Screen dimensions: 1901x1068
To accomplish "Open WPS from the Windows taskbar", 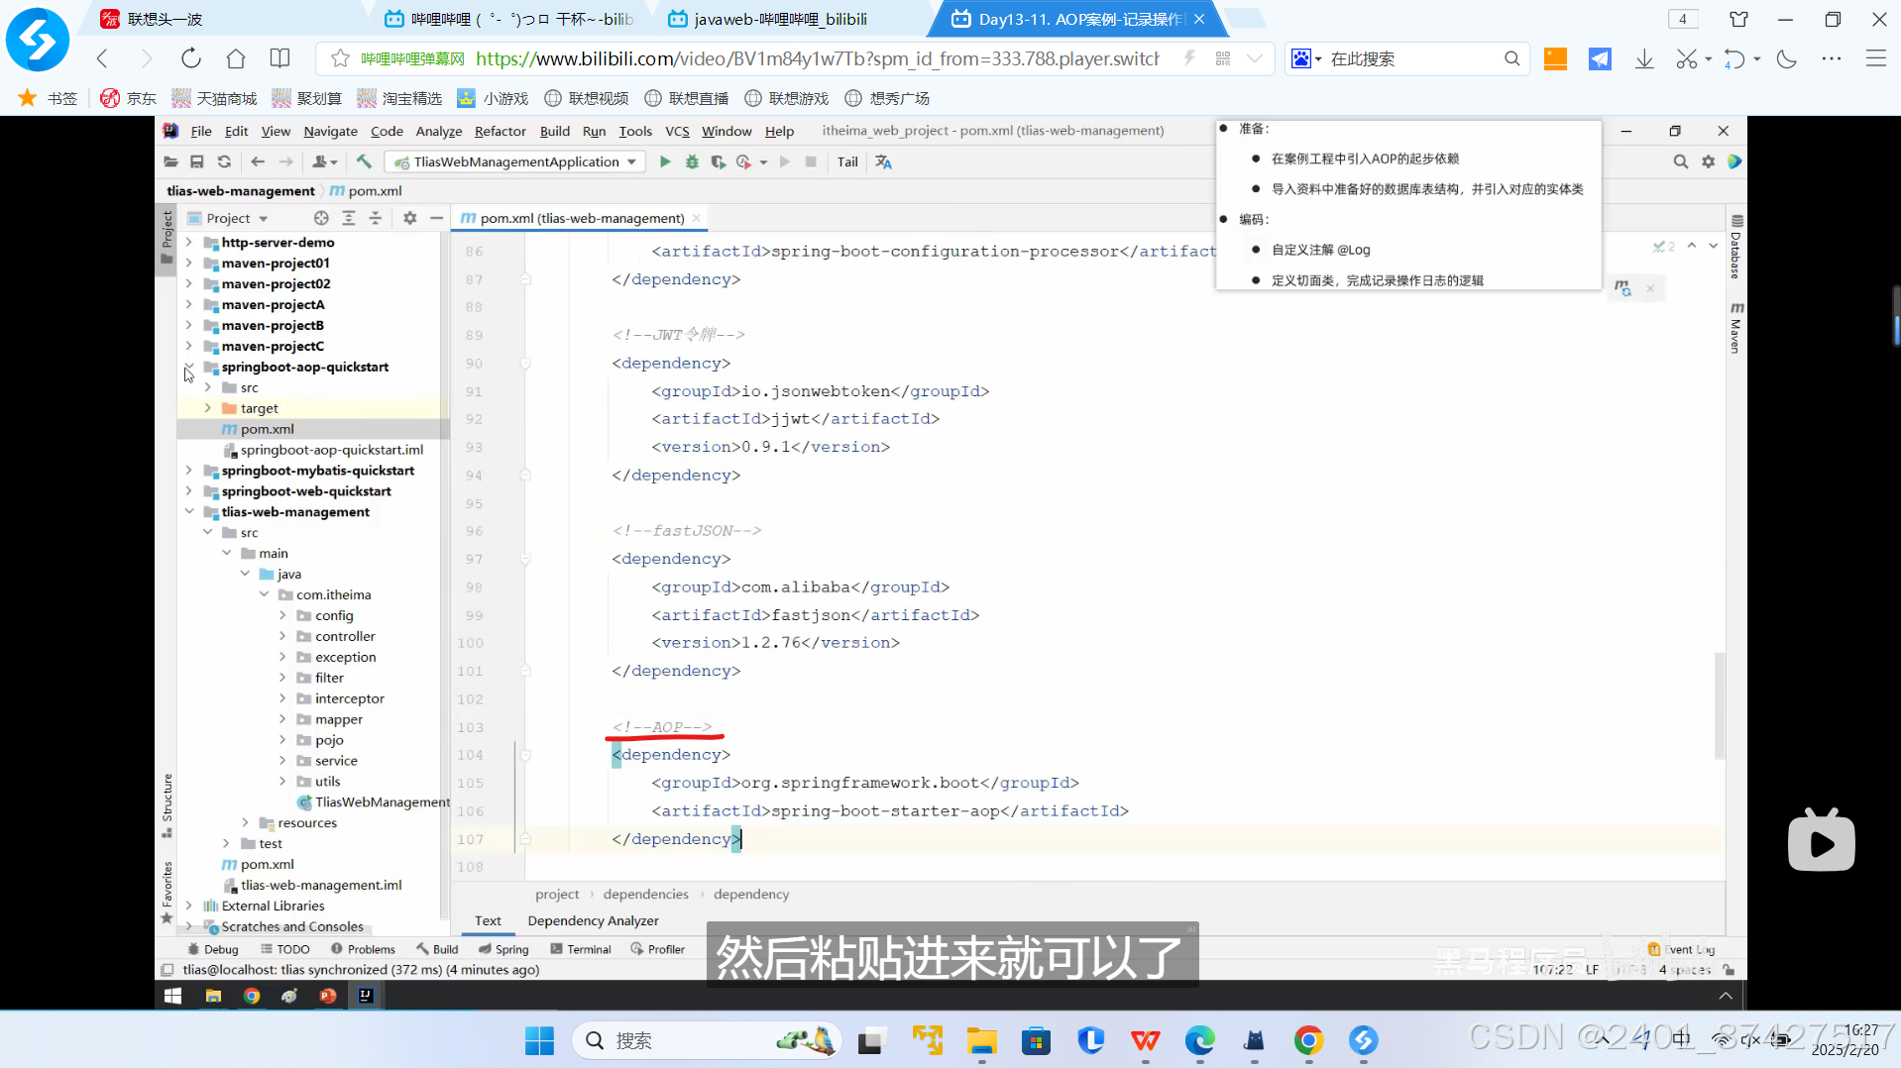I will (x=1146, y=1040).
